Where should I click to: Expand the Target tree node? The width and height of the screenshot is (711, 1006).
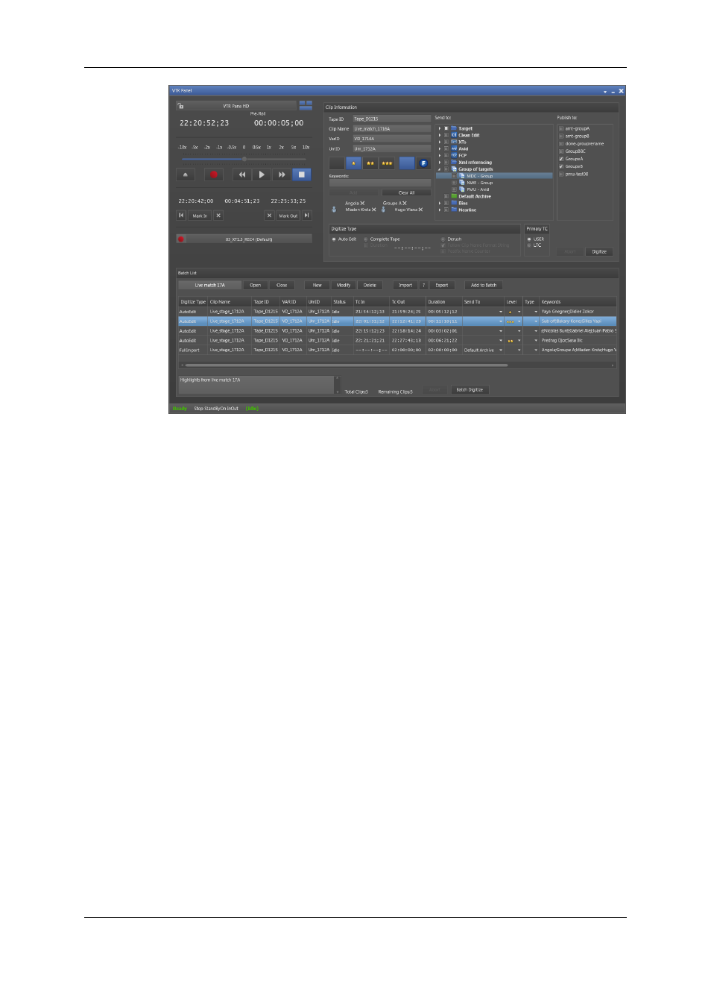click(440, 128)
